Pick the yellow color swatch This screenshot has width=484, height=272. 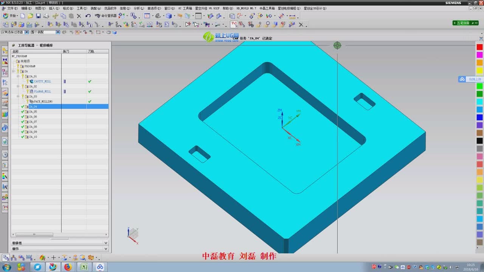pos(479,71)
